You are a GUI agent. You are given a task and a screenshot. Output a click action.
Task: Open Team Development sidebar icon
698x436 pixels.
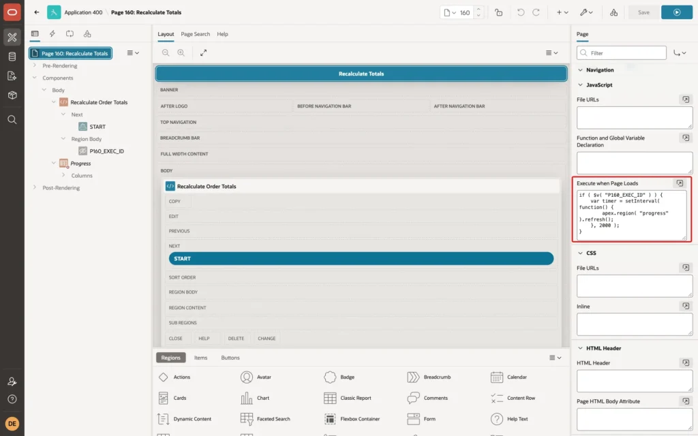(x=12, y=76)
